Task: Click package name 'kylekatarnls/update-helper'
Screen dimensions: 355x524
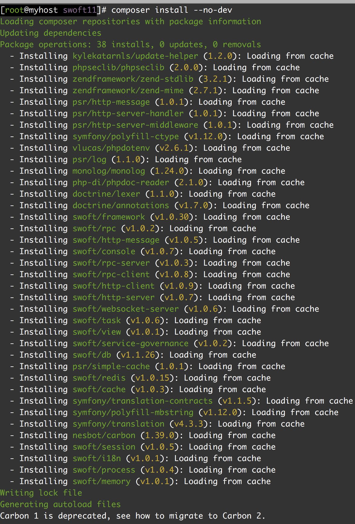Action: tap(135, 56)
